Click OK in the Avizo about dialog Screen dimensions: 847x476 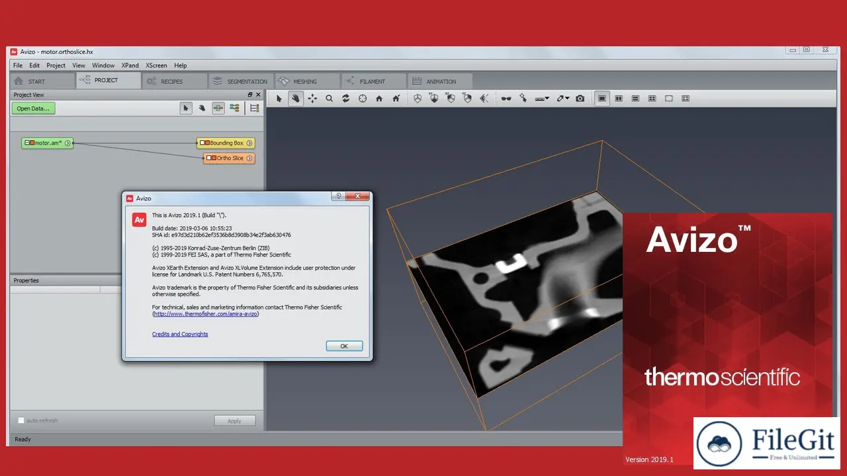(344, 346)
